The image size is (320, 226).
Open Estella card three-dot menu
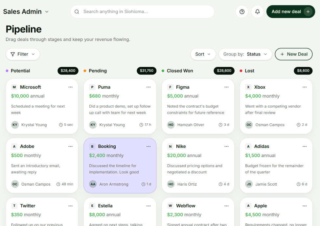point(149,206)
